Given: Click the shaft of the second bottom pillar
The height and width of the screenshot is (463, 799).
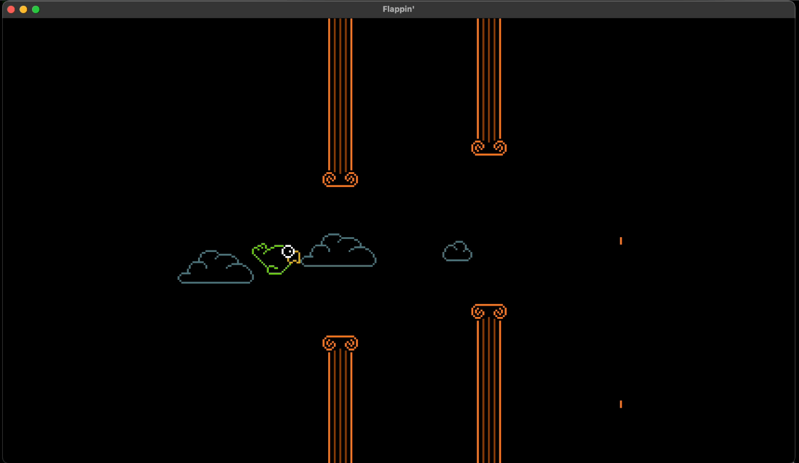Looking at the screenshot, I should (x=489, y=391).
